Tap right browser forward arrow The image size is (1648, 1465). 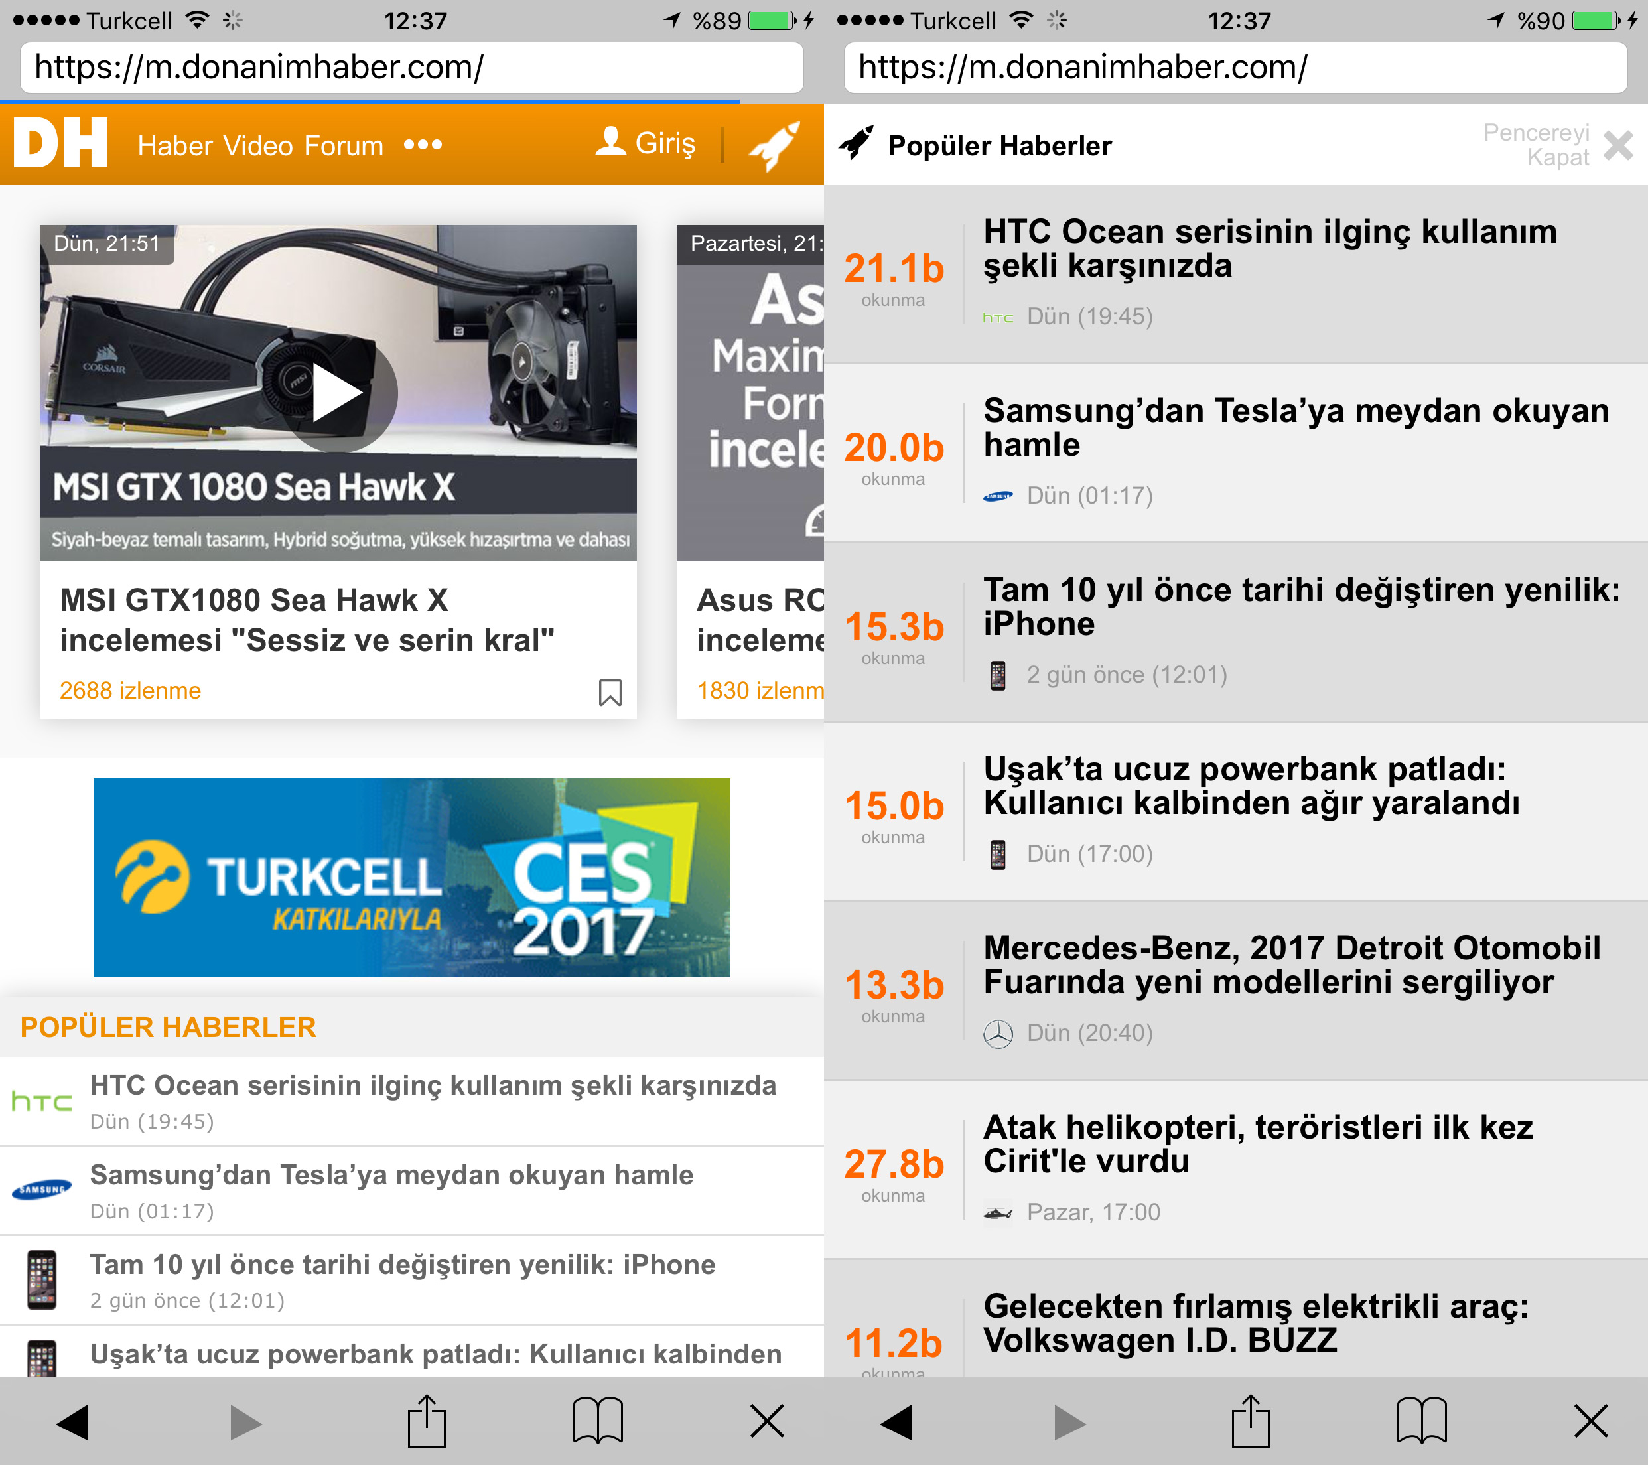coord(1069,1423)
